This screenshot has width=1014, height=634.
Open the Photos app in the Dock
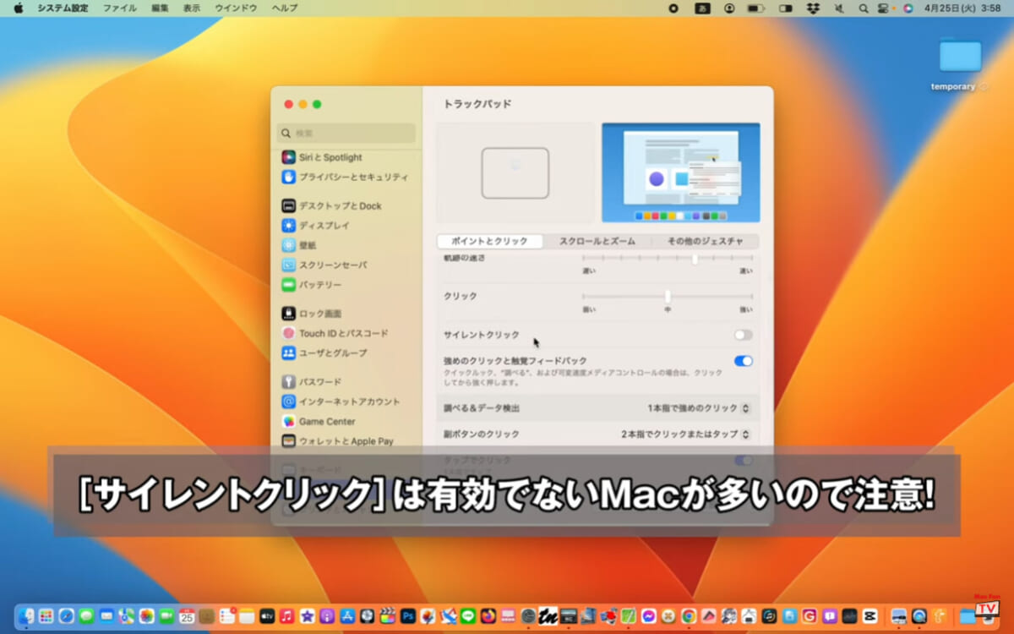click(x=147, y=616)
